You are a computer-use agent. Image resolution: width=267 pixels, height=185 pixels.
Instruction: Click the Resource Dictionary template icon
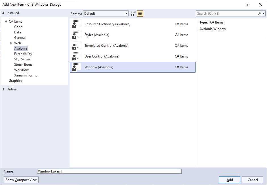(x=76, y=24)
